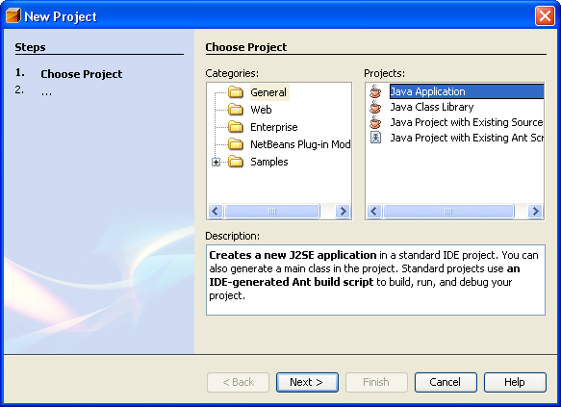Click the Java Class Library coffee cup icon
The width and height of the screenshot is (561, 407).
(375, 107)
